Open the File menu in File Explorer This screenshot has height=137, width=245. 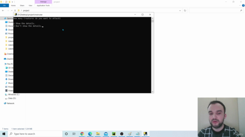pos(4,5)
